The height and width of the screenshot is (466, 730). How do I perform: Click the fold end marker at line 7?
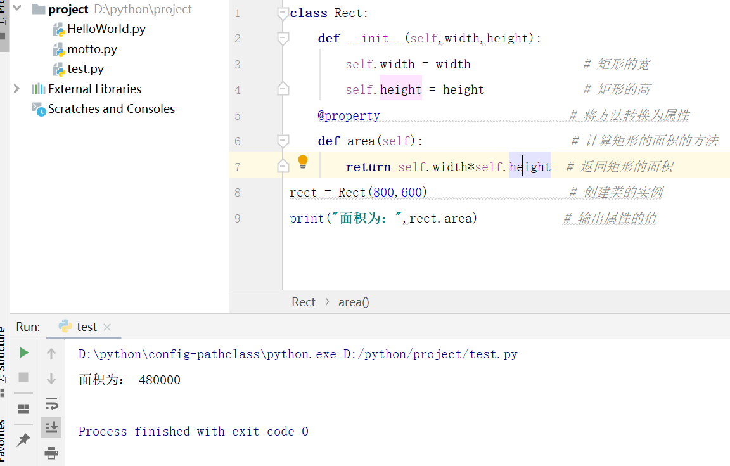(x=283, y=166)
